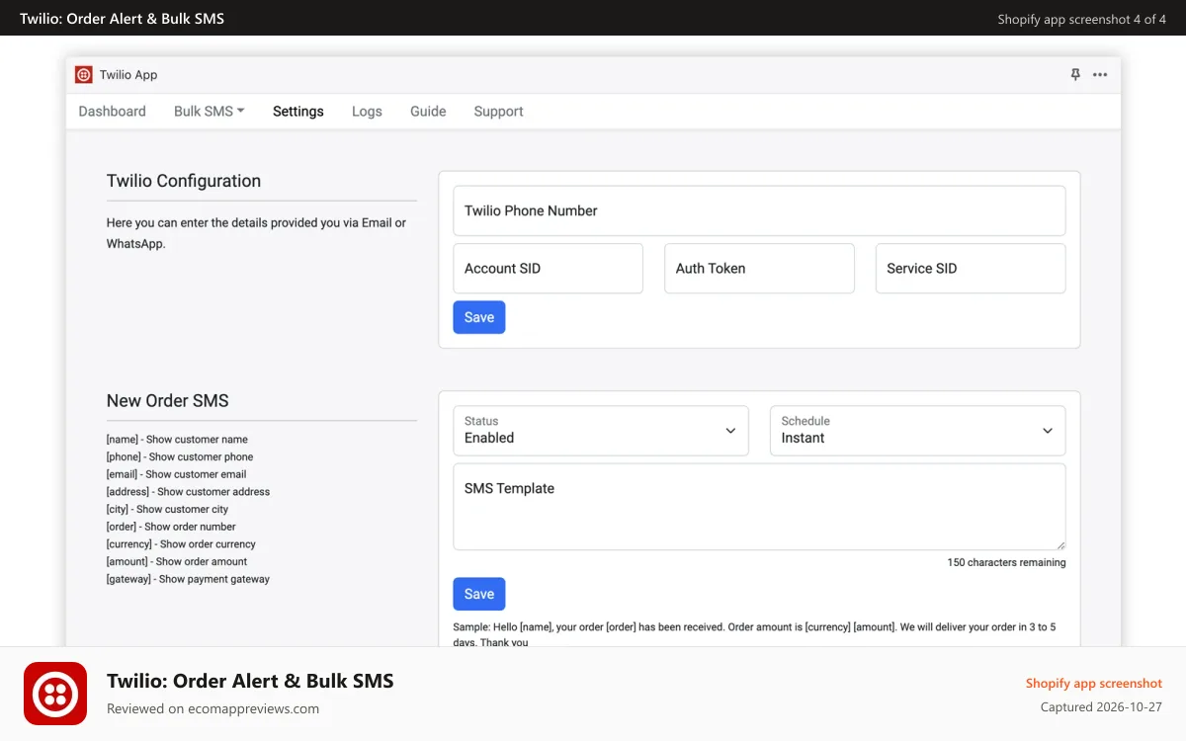This screenshot has width=1186, height=741.
Task: Select the Auth Token input field
Action: pyautogui.click(x=759, y=269)
